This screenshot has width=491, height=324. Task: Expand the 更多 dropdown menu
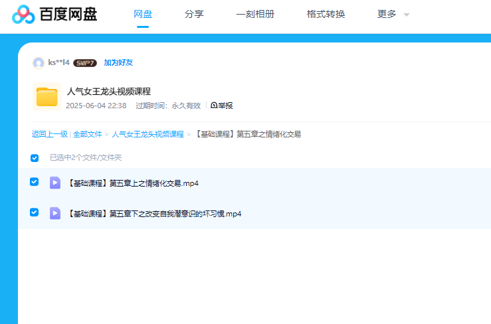point(387,14)
